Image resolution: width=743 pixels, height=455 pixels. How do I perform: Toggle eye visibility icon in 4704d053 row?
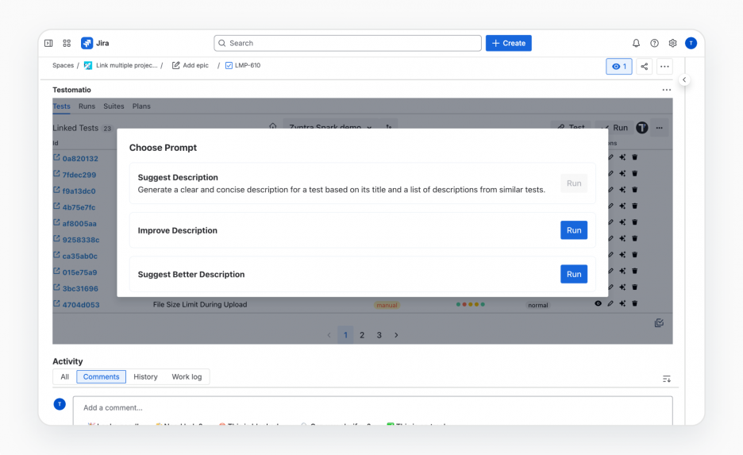pyautogui.click(x=598, y=303)
